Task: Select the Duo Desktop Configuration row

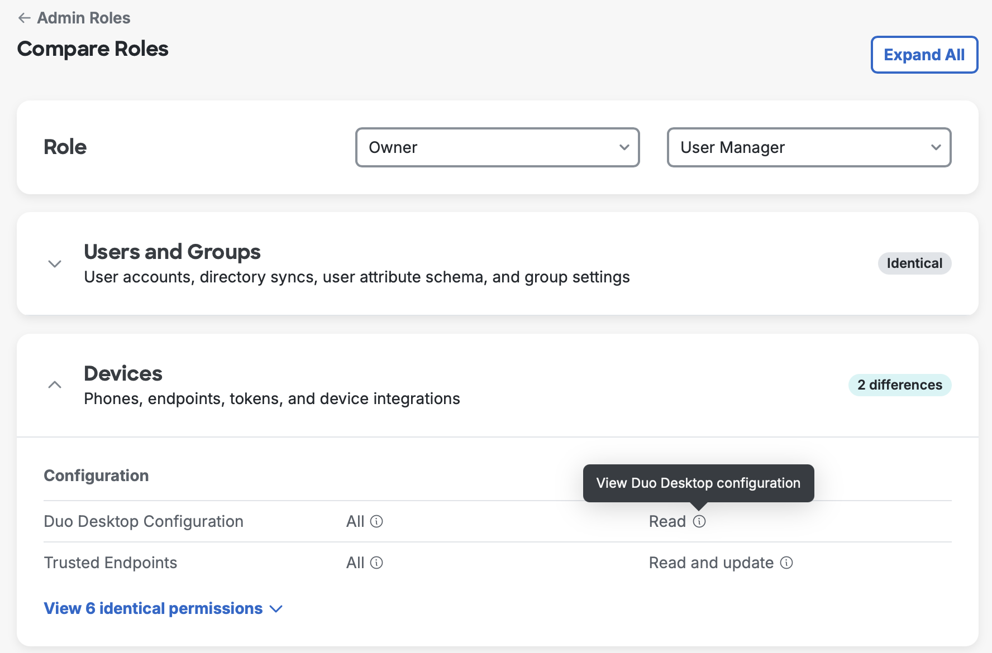Action: pos(144,521)
